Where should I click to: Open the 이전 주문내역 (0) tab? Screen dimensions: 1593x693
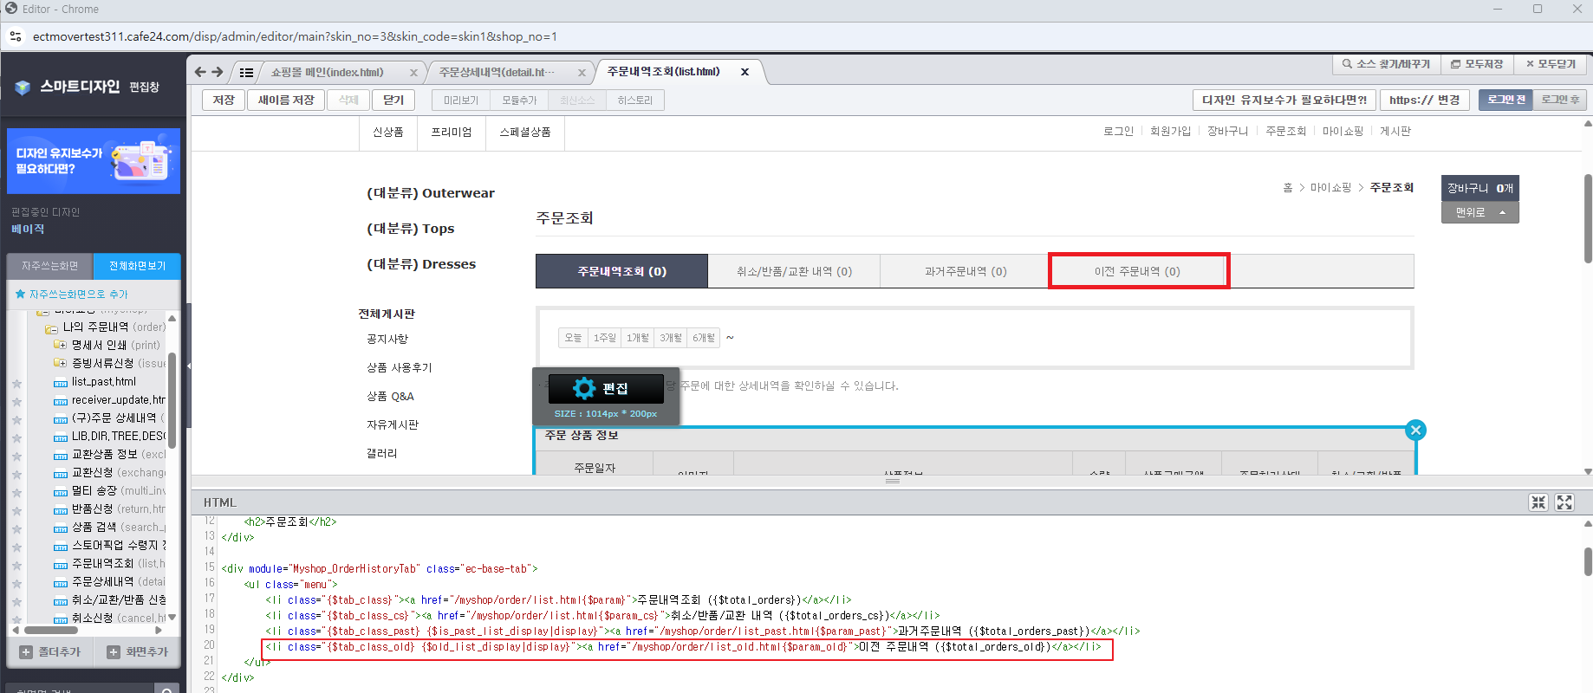click(x=1137, y=271)
